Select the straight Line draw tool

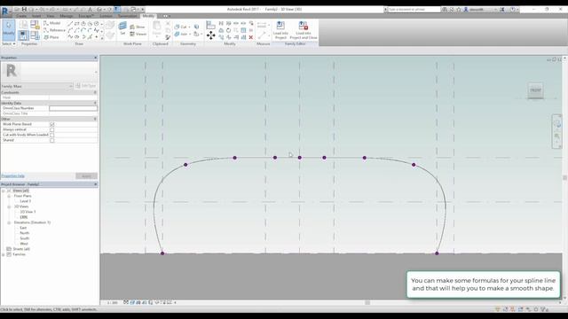(70, 23)
